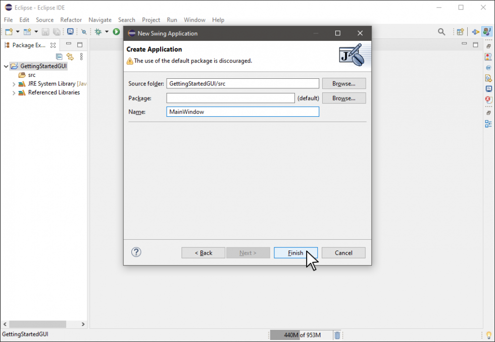The height and width of the screenshot is (342, 495).
Task: Click the green Run button icon
Action: tap(116, 32)
